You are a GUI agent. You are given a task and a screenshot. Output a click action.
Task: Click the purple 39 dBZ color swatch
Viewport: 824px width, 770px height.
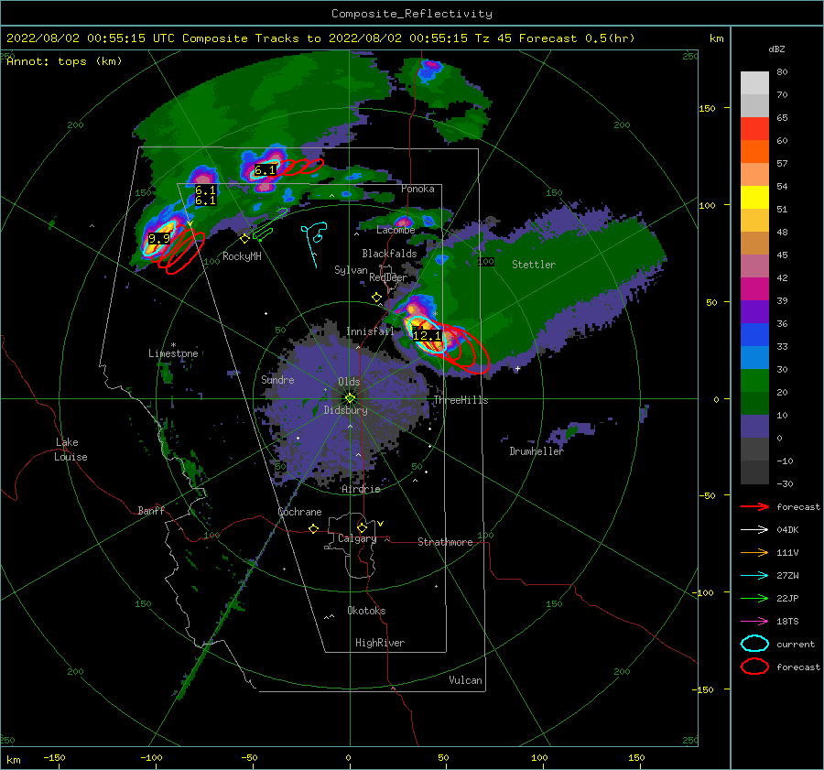[x=754, y=311]
